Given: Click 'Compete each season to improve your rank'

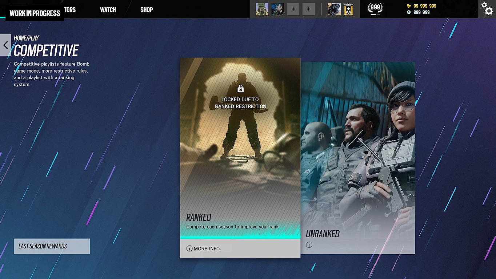Looking at the screenshot, I should pyautogui.click(x=232, y=227).
